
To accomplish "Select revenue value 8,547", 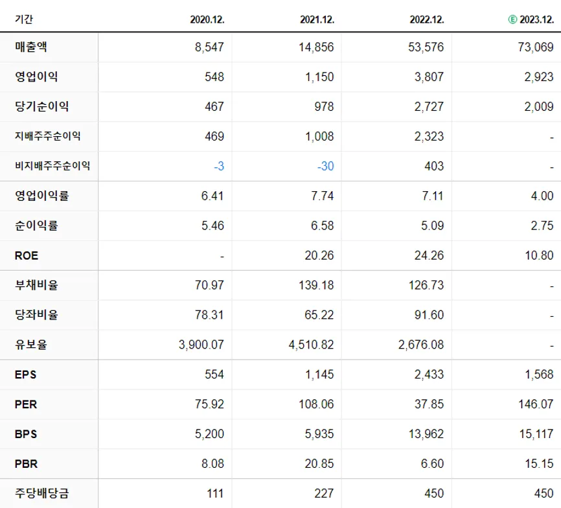I will coord(209,47).
